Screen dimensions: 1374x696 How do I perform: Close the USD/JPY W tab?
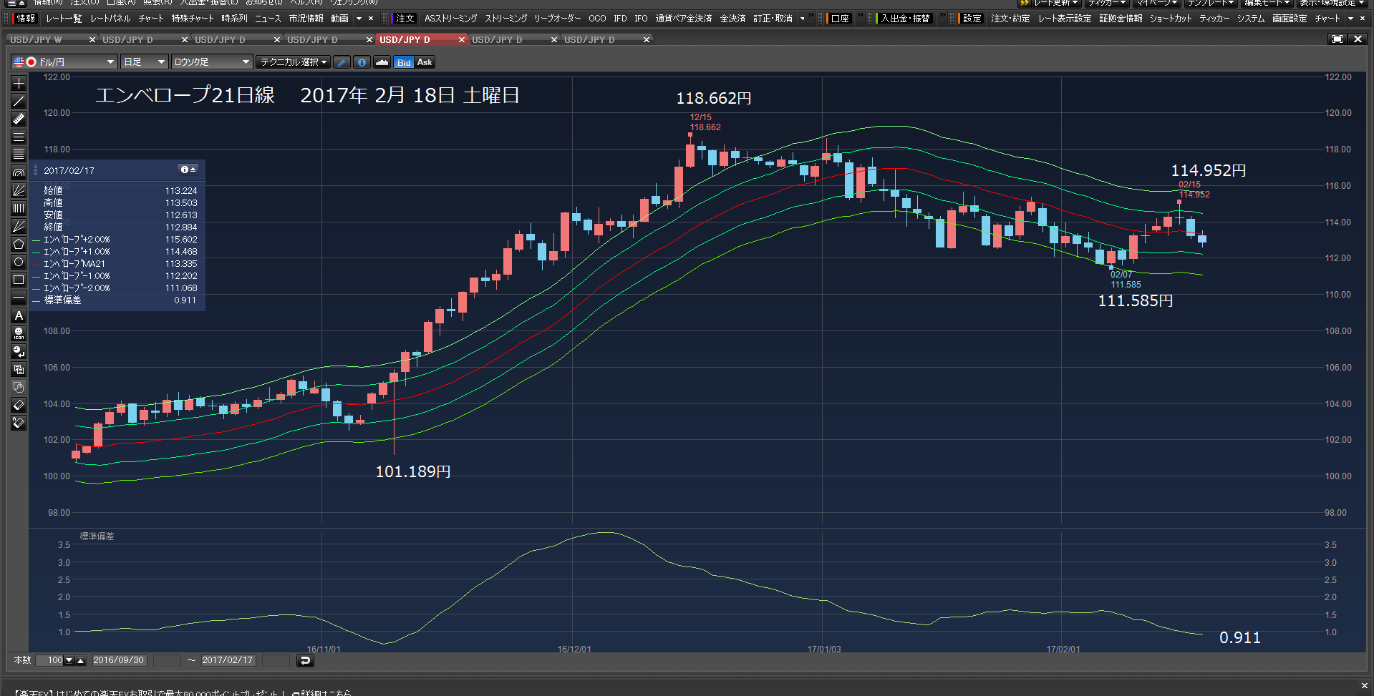pyautogui.click(x=92, y=39)
